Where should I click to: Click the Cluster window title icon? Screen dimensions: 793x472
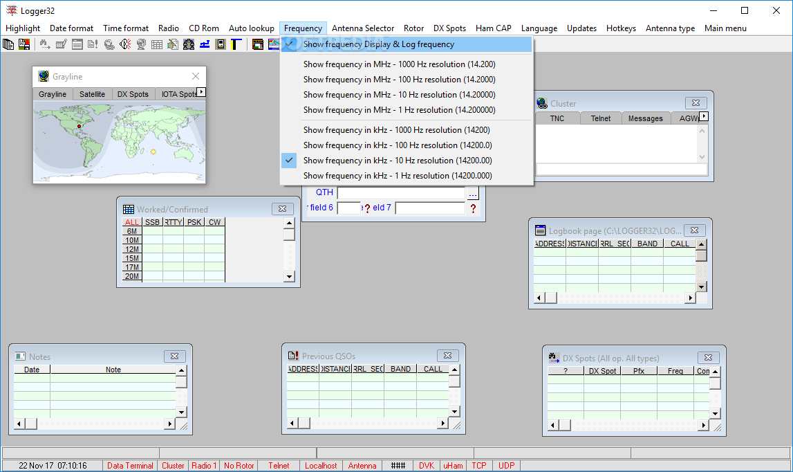click(542, 103)
